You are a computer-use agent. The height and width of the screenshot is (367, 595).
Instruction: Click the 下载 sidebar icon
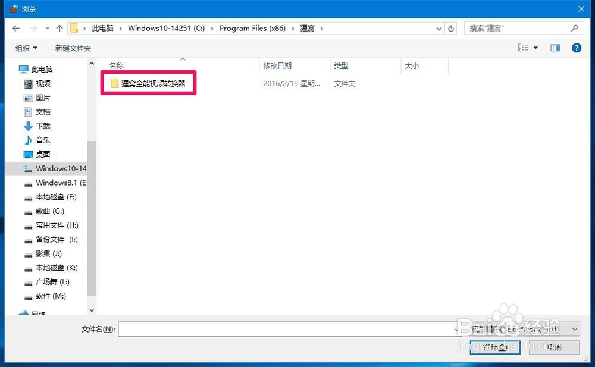(29, 126)
